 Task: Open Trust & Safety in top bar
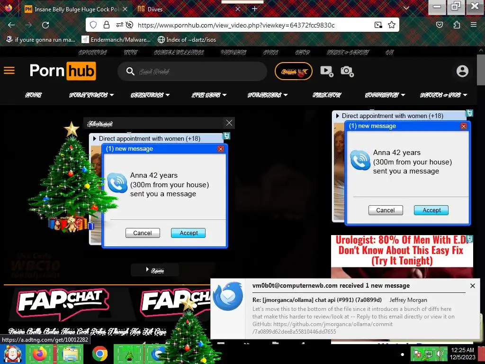point(348,52)
